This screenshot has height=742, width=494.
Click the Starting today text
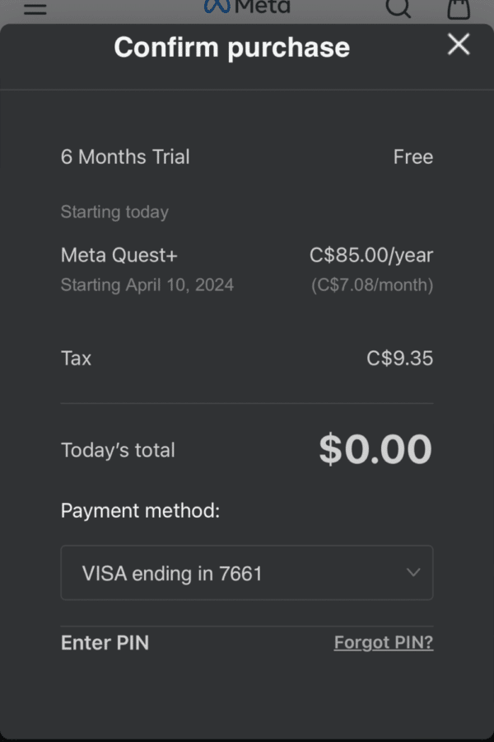[114, 212]
